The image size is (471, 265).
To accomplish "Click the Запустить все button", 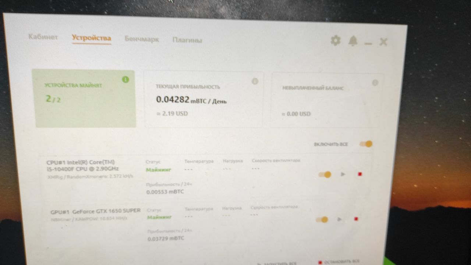I will coord(277,264).
